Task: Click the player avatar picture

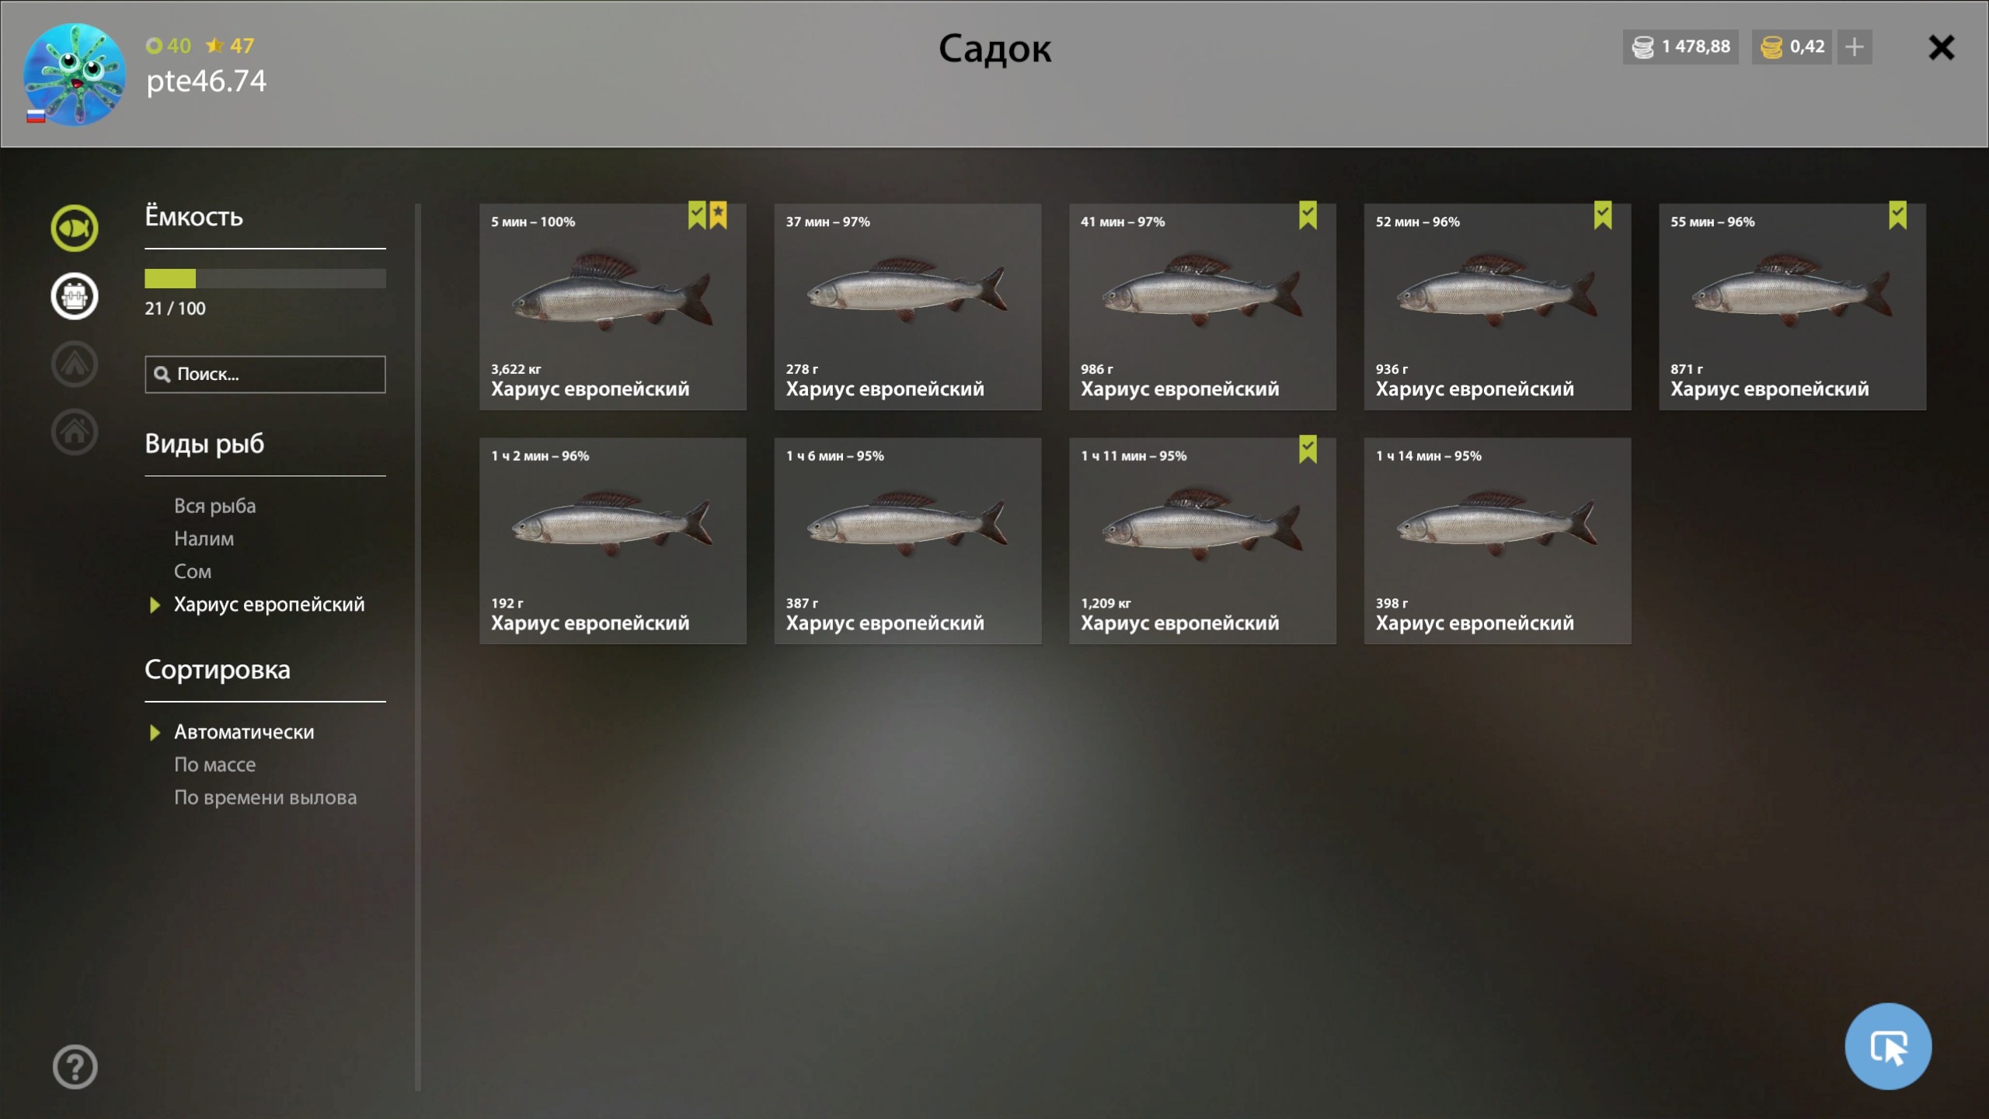Action: tap(74, 75)
